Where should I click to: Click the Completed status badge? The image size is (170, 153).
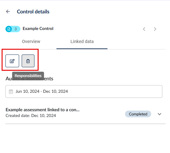138,114
